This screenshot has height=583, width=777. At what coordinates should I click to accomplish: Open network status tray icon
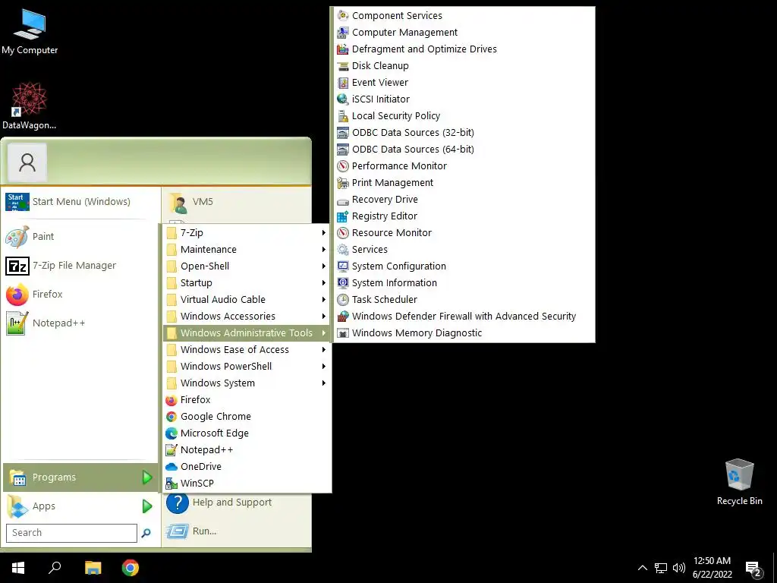[x=661, y=568]
